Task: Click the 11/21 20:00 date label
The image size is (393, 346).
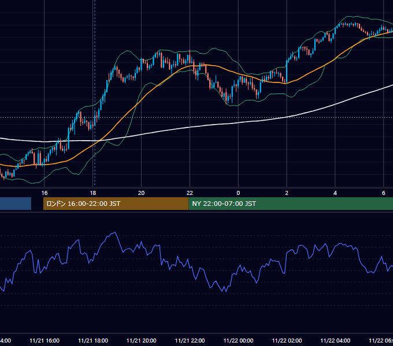Action: tap(142, 340)
